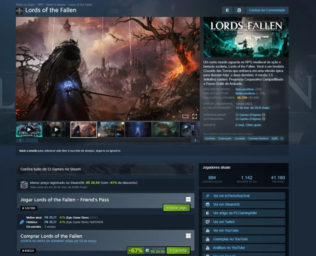Click the RPG breadcrumb link

pos(40,5)
